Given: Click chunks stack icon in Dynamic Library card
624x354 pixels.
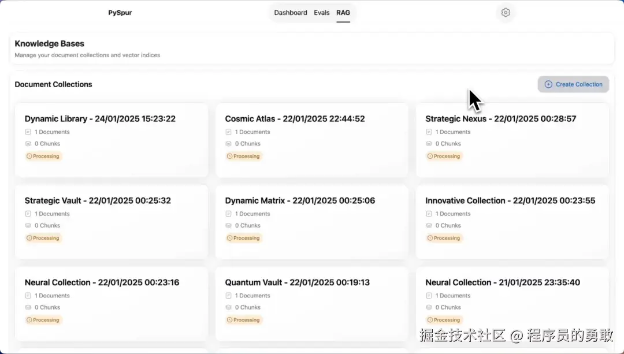Looking at the screenshot, I should pos(28,144).
